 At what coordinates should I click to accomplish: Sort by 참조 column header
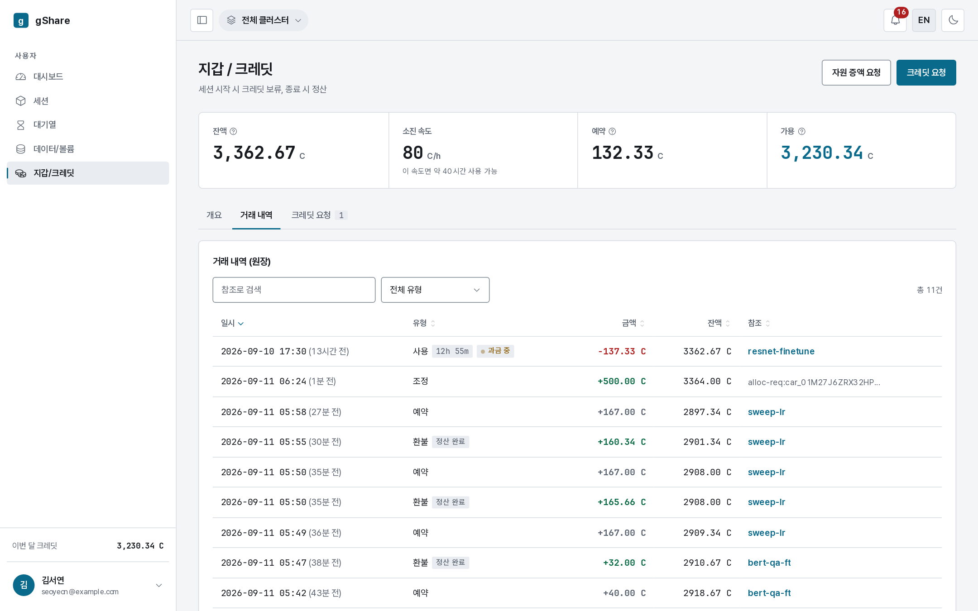759,323
